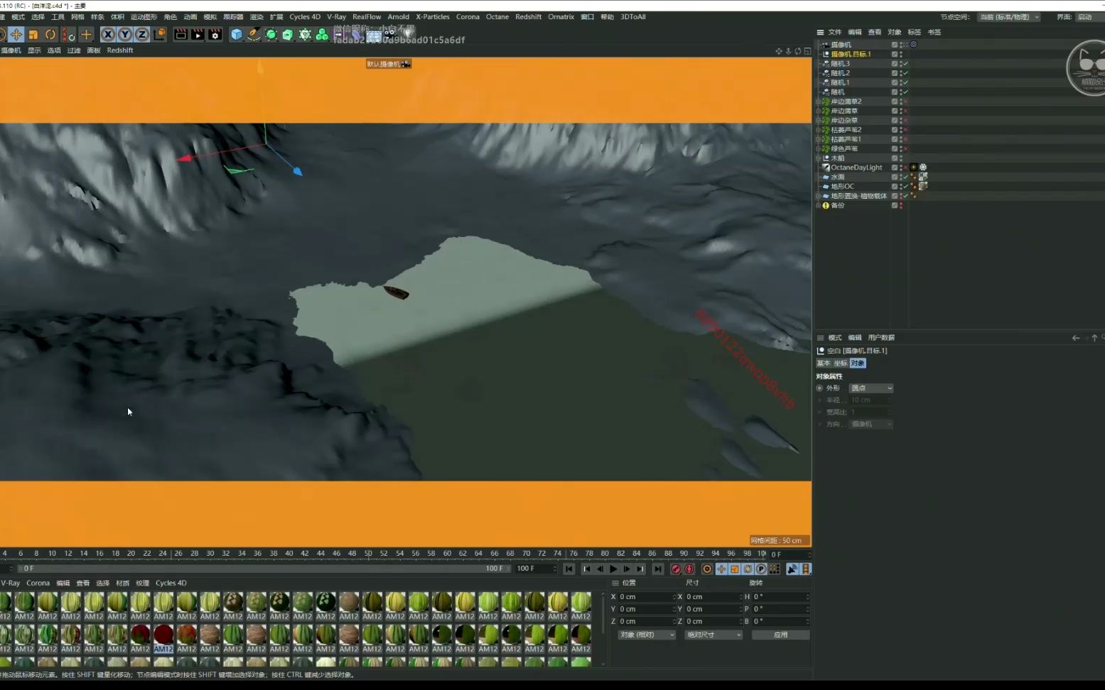
Task: Enable the 岸边蒲草2 object red cross
Action: [905, 102]
